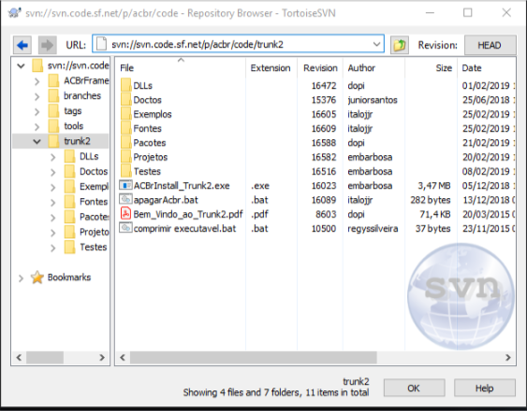Click the tools folder icon in the tree
Viewport: 527px width, 411px height.
click(53, 126)
